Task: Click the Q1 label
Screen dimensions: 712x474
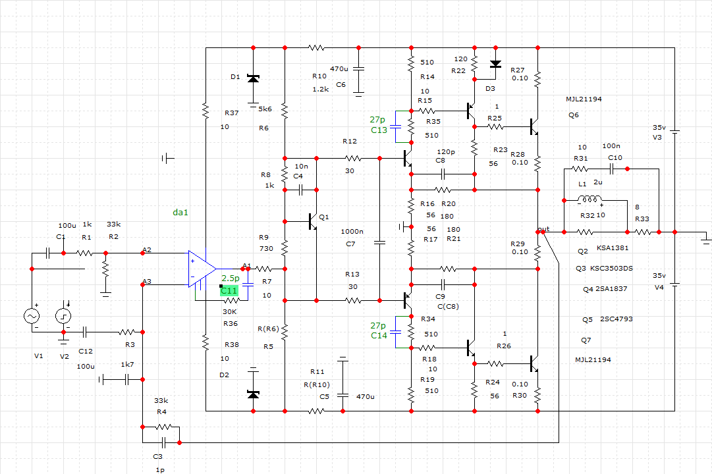Action: [324, 217]
